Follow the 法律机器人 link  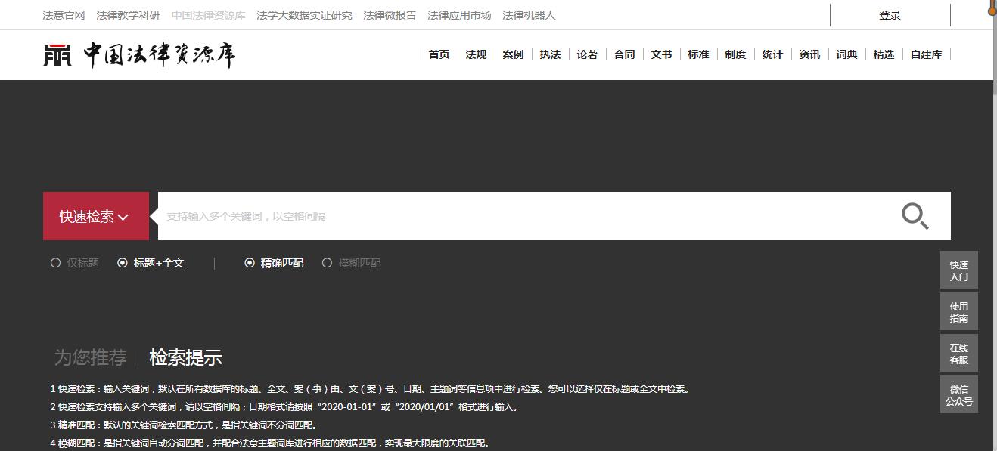(529, 15)
